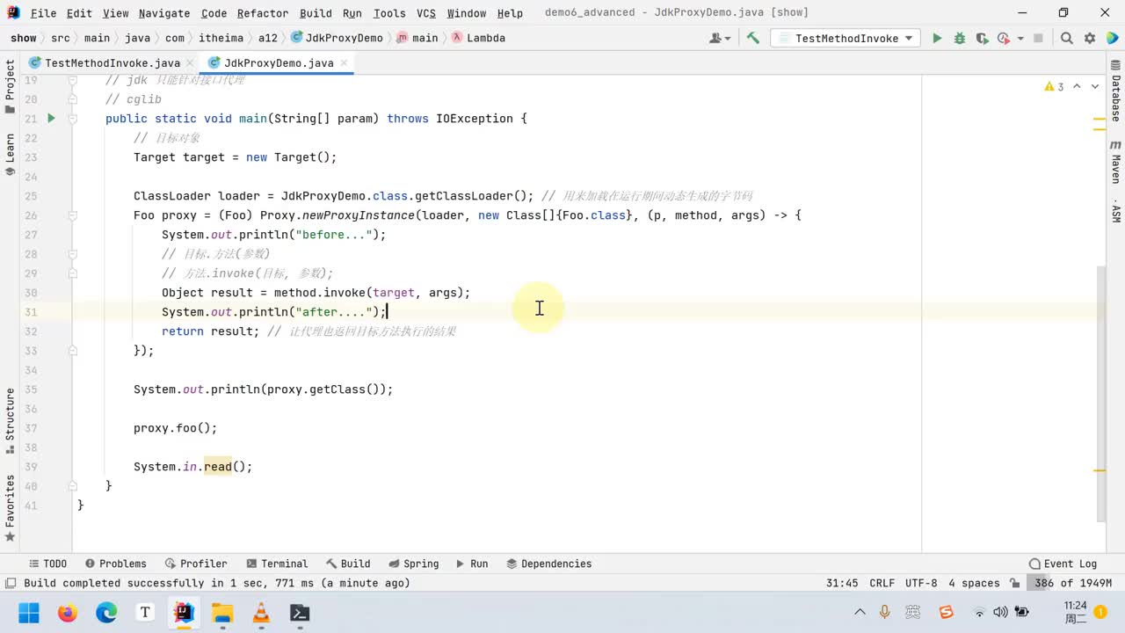This screenshot has height=633, width=1125.
Task: Run TestMethodInvoke with the green play button
Action: tap(937, 38)
